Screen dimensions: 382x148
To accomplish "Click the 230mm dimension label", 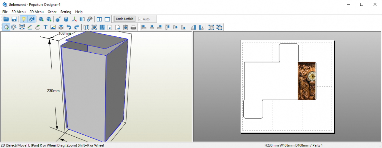I will point(53,91).
